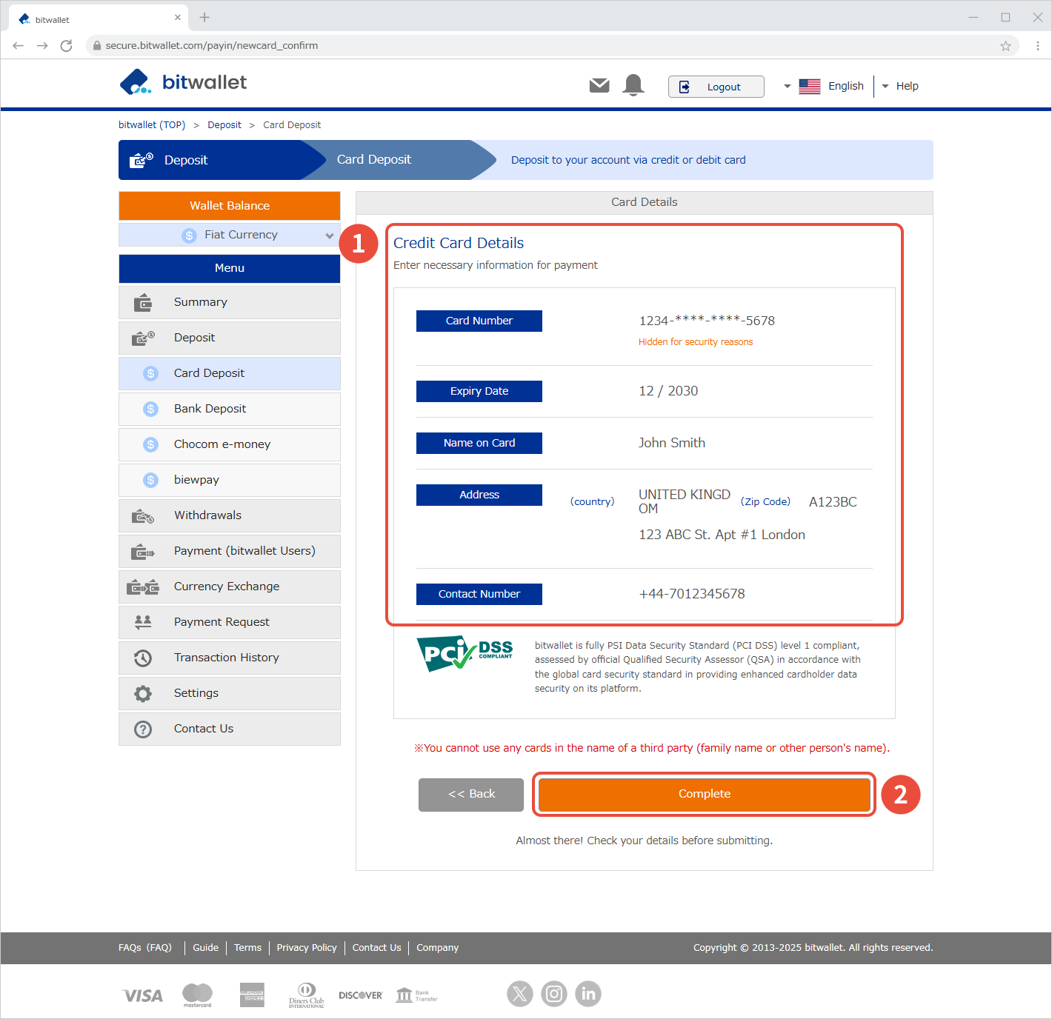The image size is (1052, 1019).
Task: Reload the page using browser refresh
Action: click(x=67, y=46)
